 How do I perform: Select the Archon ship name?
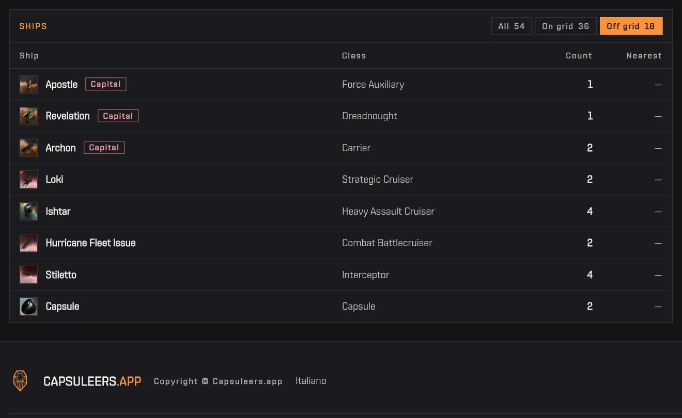[x=60, y=148]
